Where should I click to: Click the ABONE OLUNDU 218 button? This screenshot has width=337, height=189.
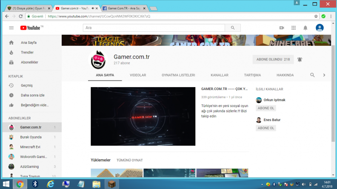click(x=273, y=59)
